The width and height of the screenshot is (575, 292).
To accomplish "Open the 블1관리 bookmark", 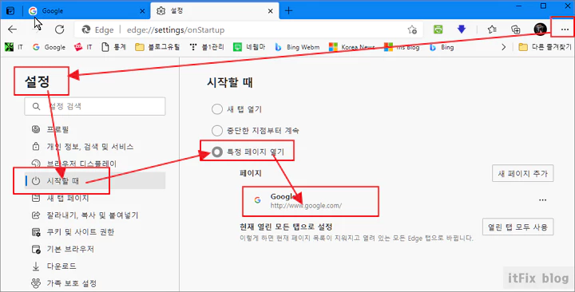I will pos(207,47).
